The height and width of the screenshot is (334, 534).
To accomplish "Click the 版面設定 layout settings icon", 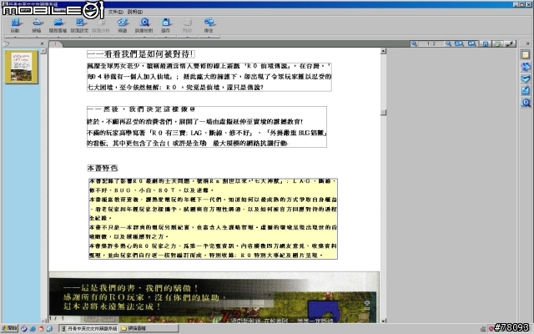I will (79, 25).
